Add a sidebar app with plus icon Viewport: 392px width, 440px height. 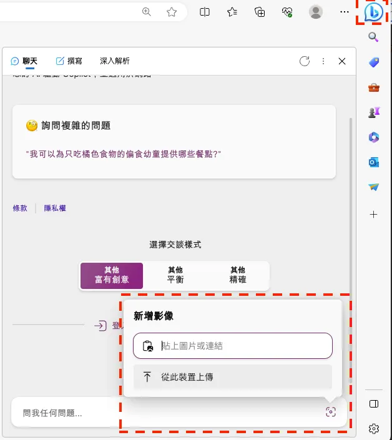click(373, 215)
